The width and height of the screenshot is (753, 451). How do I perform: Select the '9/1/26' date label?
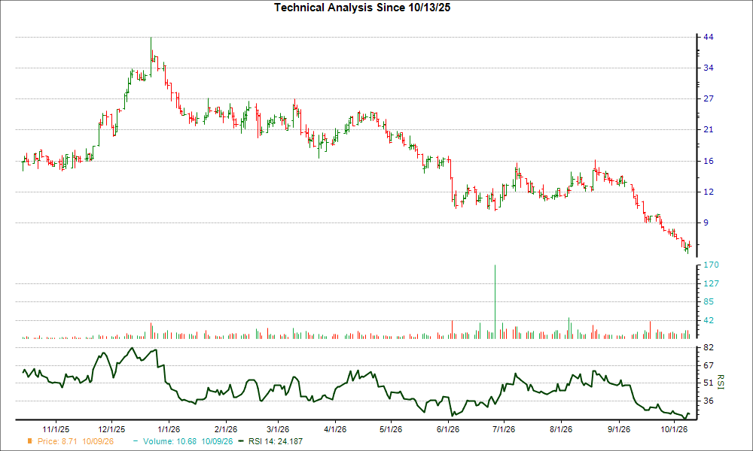coord(618,429)
